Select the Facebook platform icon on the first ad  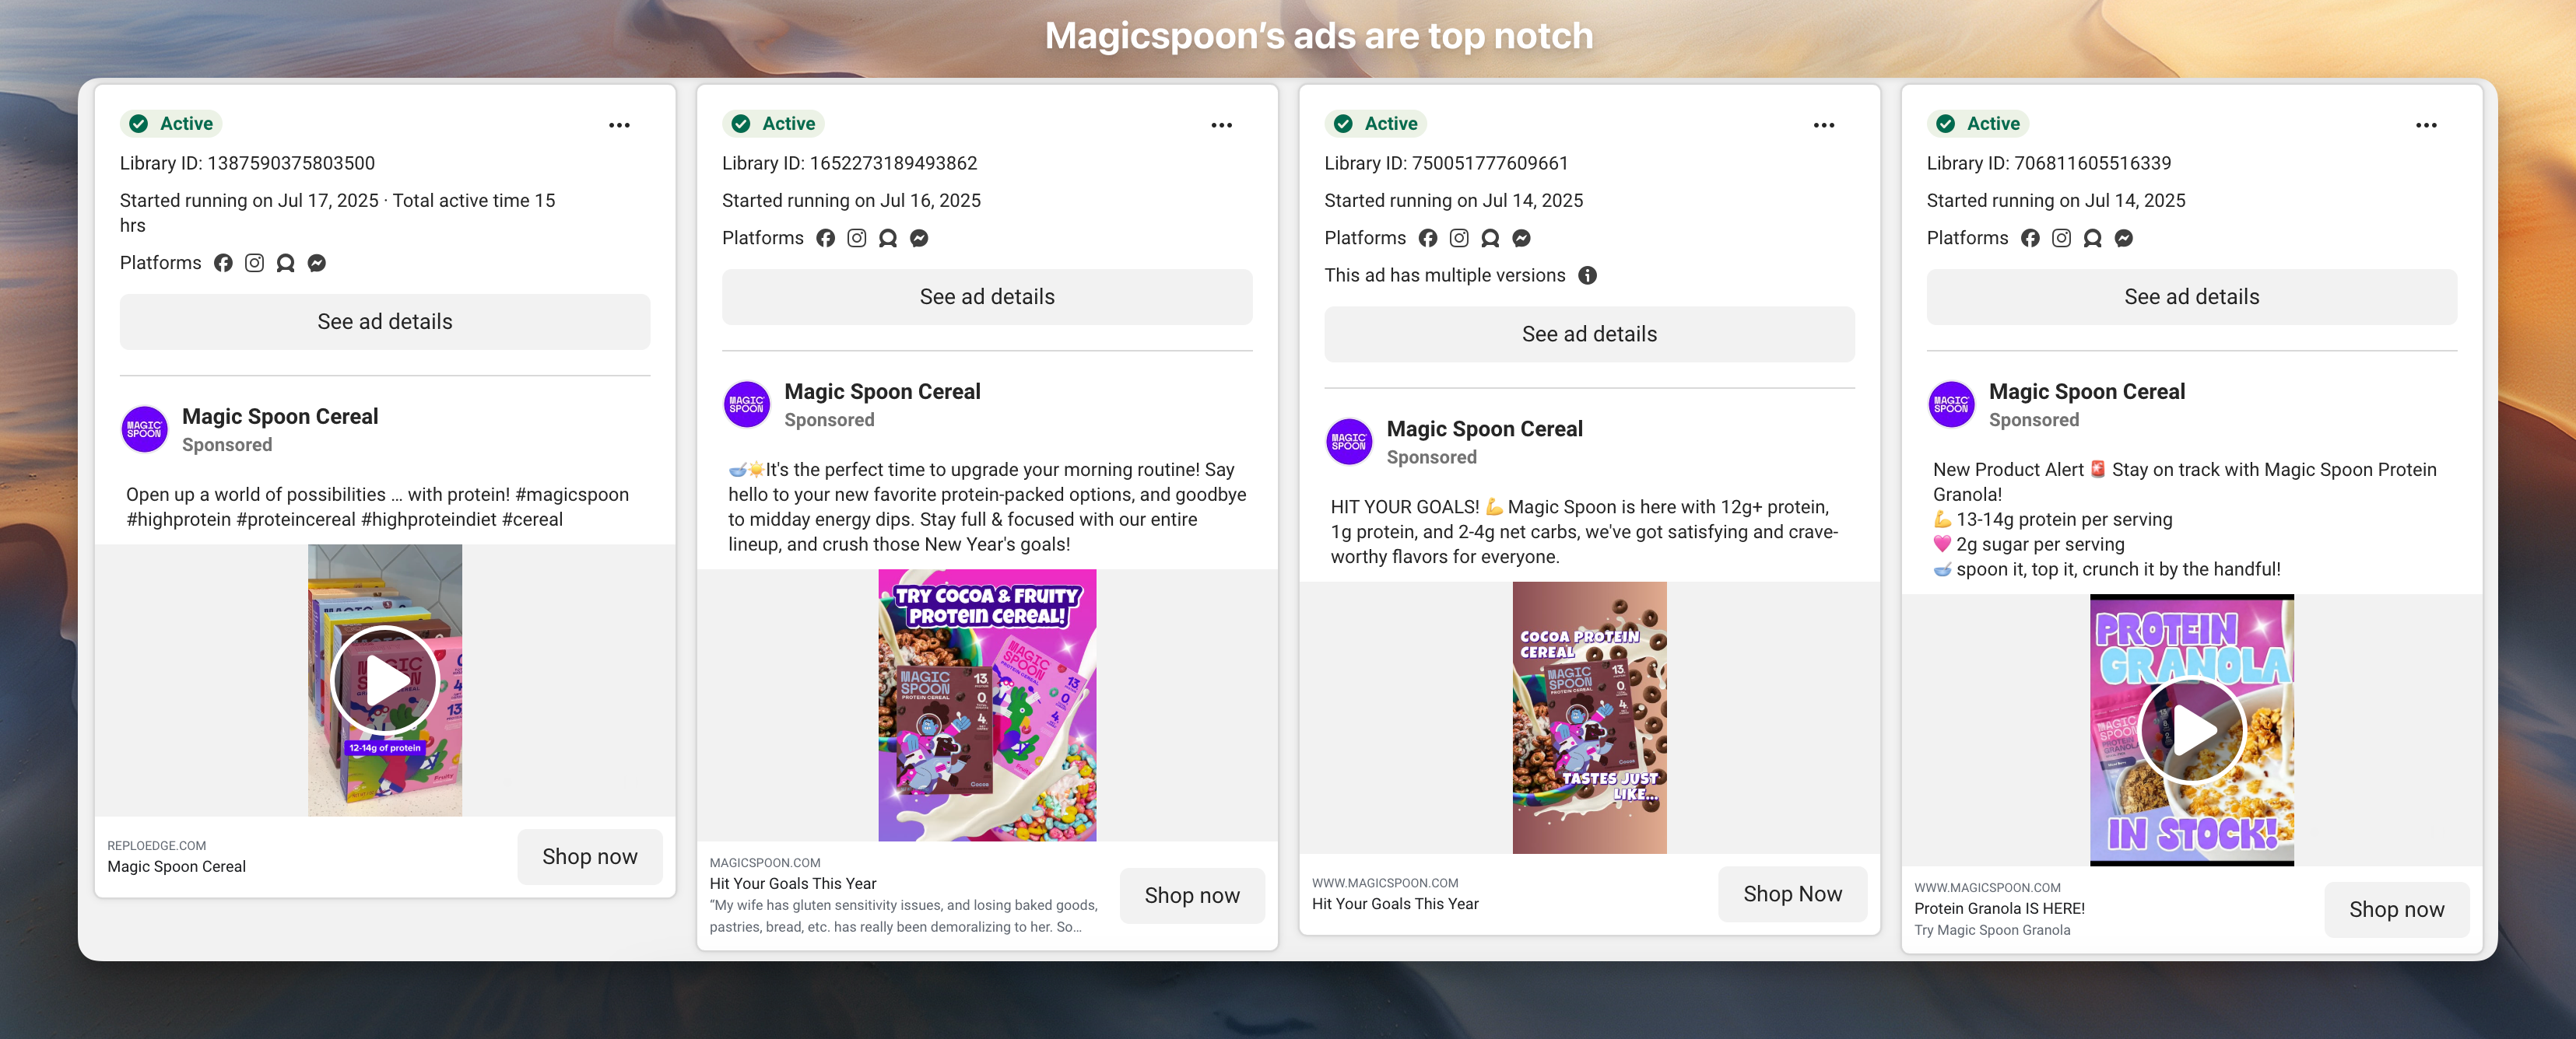pos(224,262)
